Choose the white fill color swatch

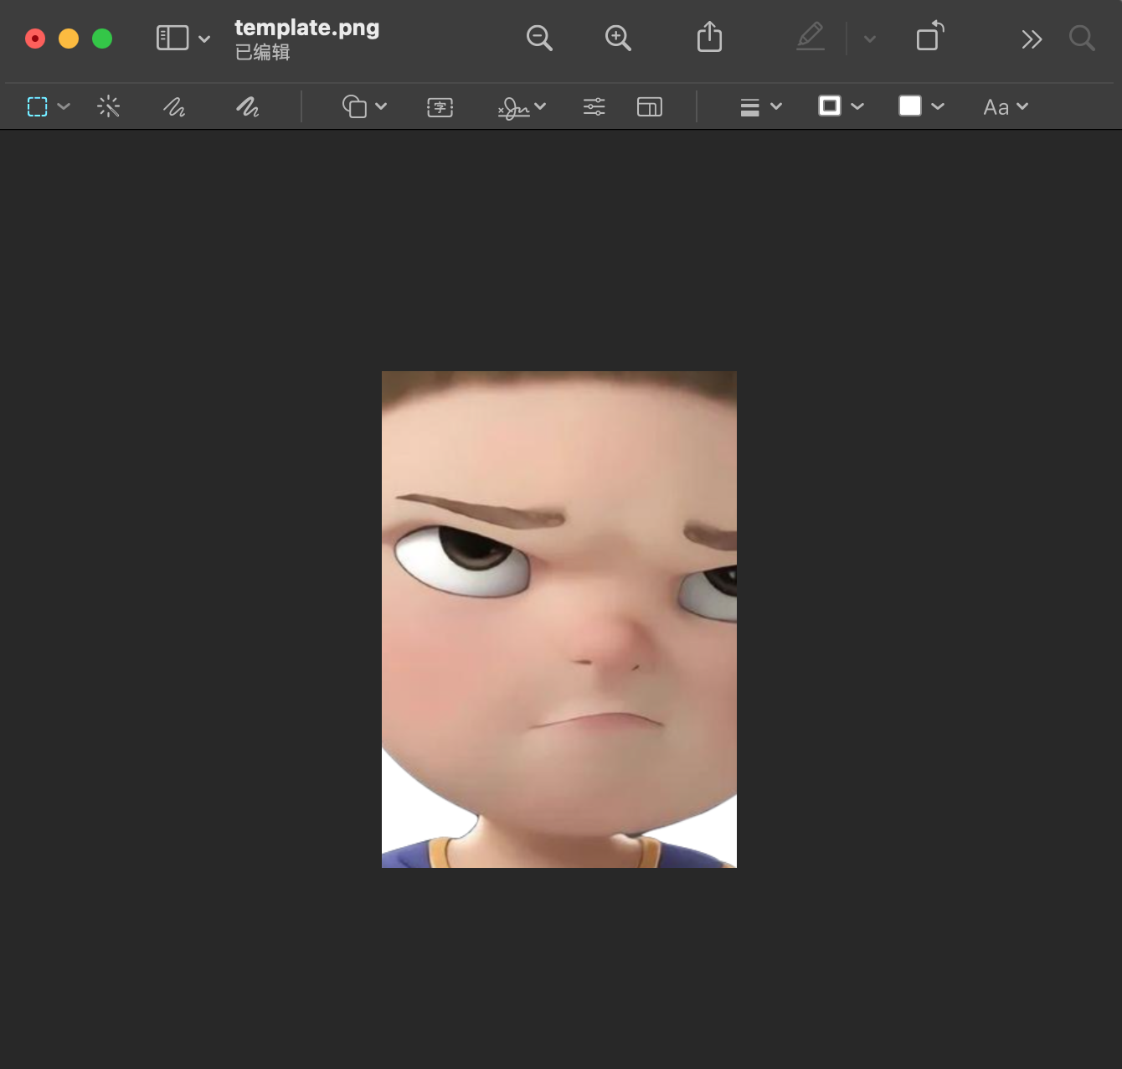(910, 106)
